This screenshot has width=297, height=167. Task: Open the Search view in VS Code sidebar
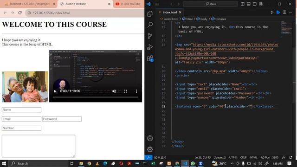[x=150, y=25]
